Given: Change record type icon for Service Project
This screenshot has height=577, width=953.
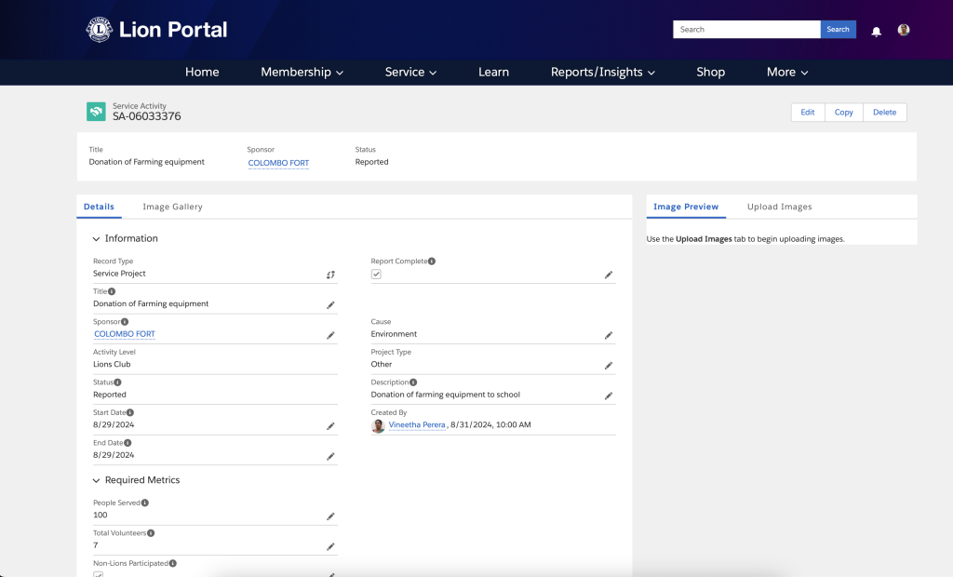Looking at the screenshot, I should (x=330, y=275).
